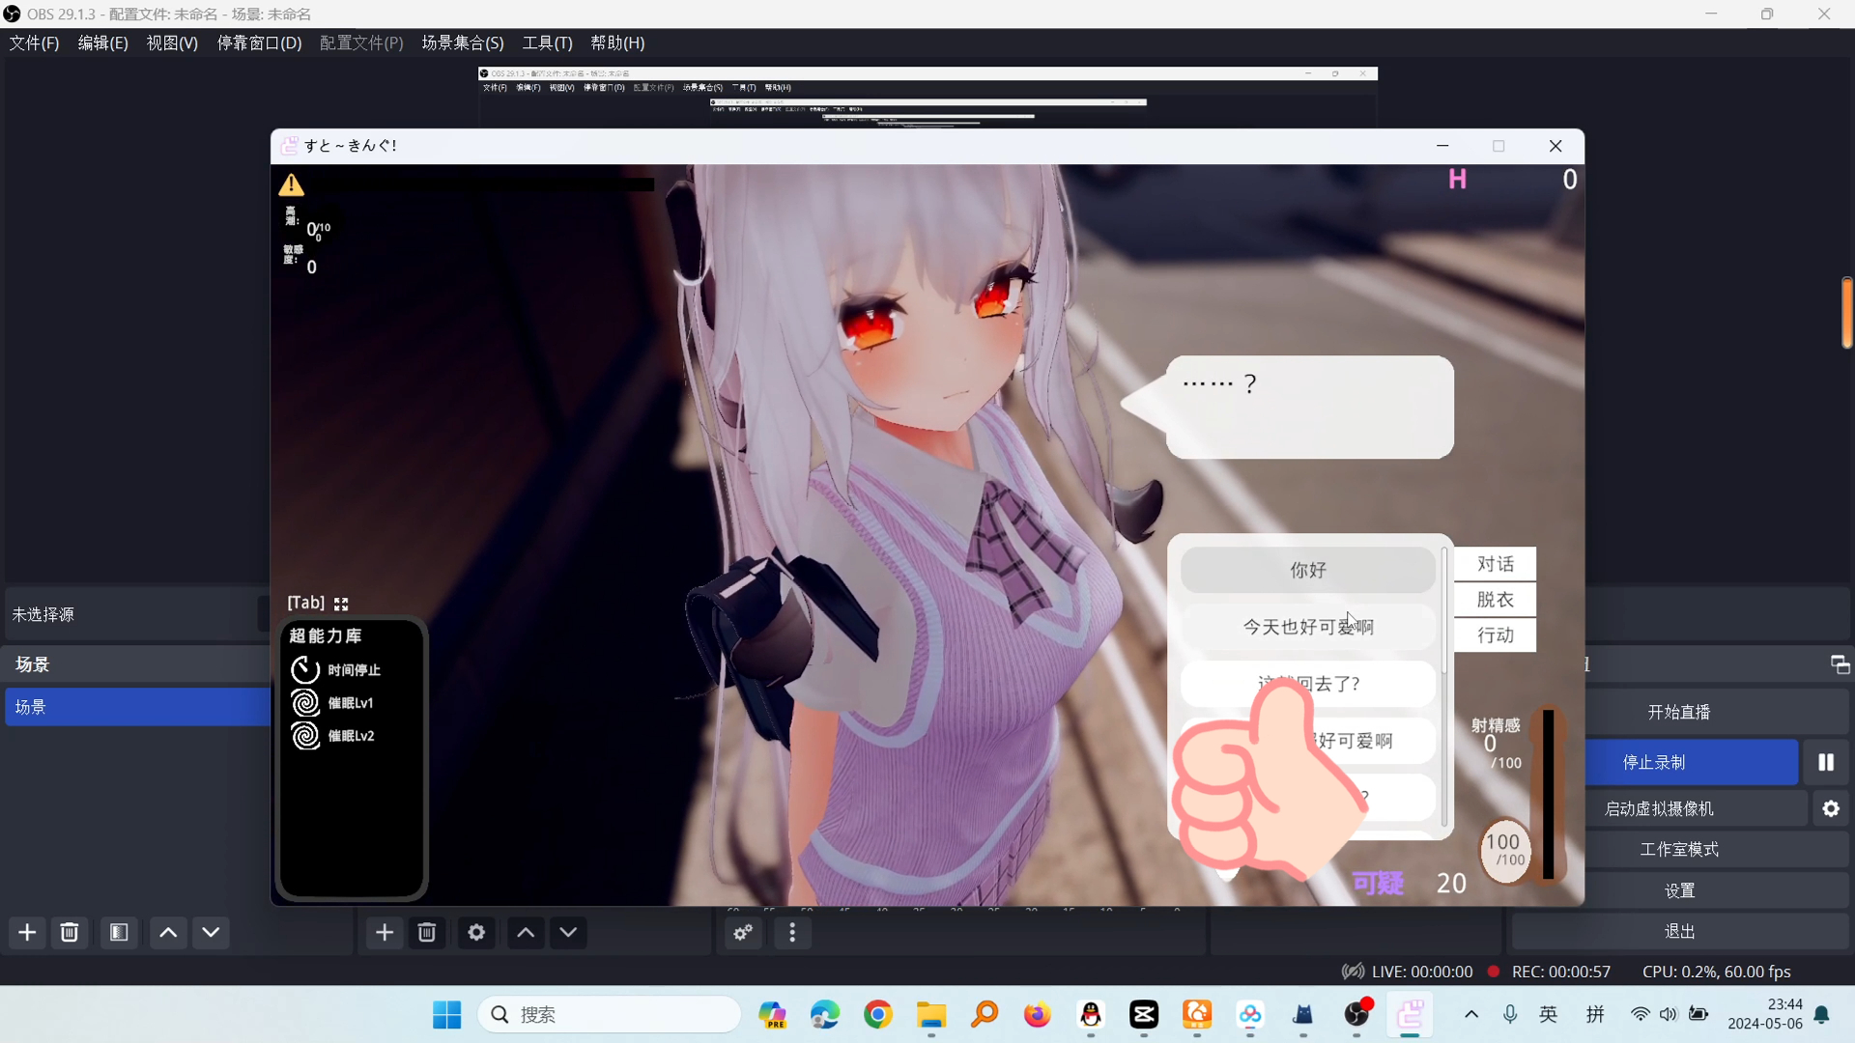
Task: Choose 你好 dialogue option
Action: coord(1307,570)
